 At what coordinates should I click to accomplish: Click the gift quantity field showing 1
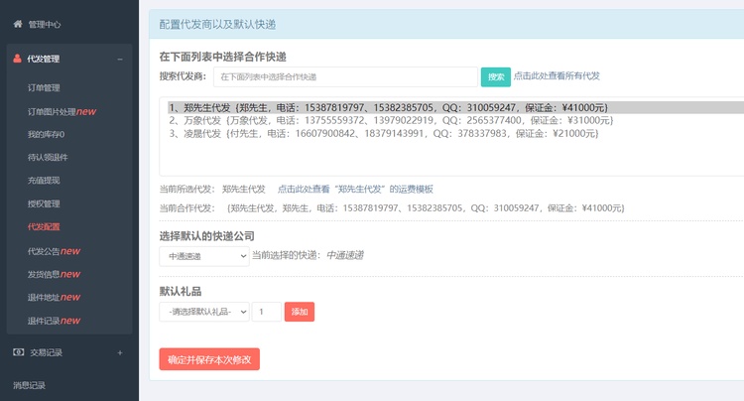pos(266,312)
